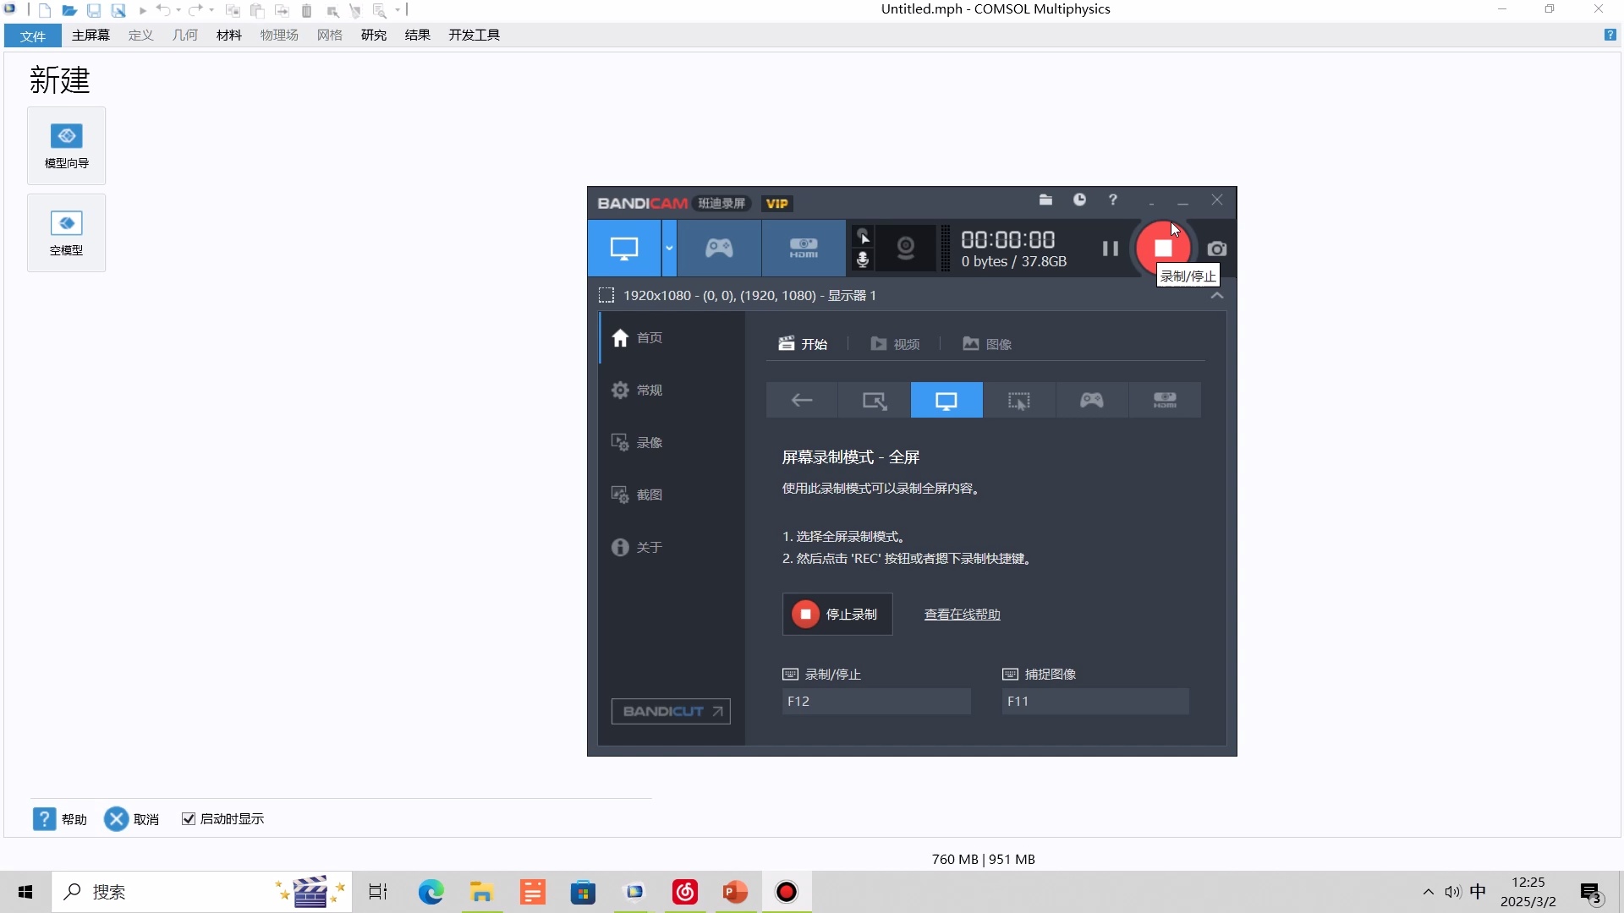
Task: Enable the mouse cursor capture toggle
Action: [x=864, y=236]
